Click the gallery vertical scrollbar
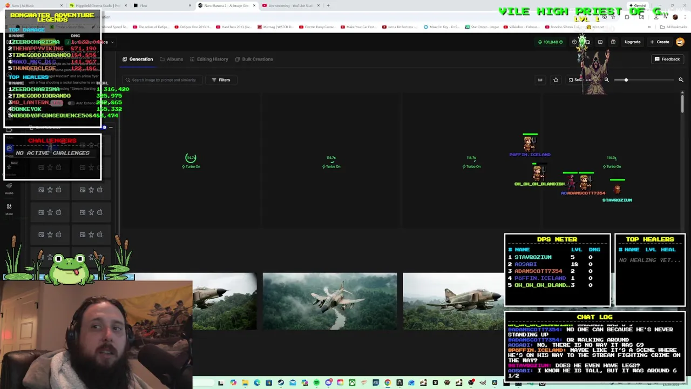691x389 pixels. [x=682, y=103]
